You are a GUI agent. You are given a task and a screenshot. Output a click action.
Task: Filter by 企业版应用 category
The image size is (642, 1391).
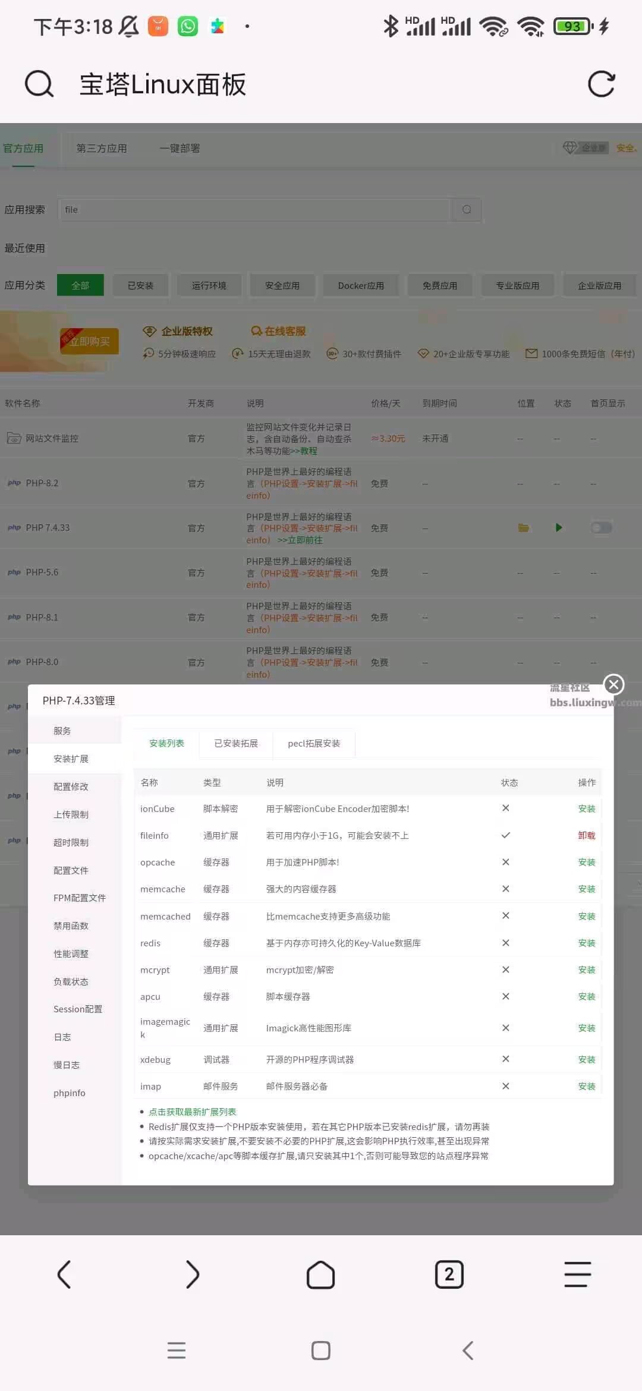[x=600, y=285]
